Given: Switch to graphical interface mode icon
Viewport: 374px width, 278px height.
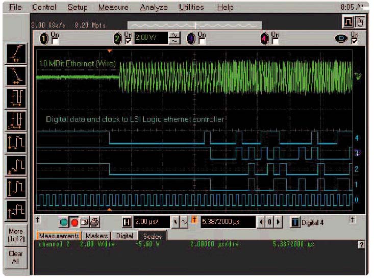Looking at the screenshot, I should [x=348, y=22].
